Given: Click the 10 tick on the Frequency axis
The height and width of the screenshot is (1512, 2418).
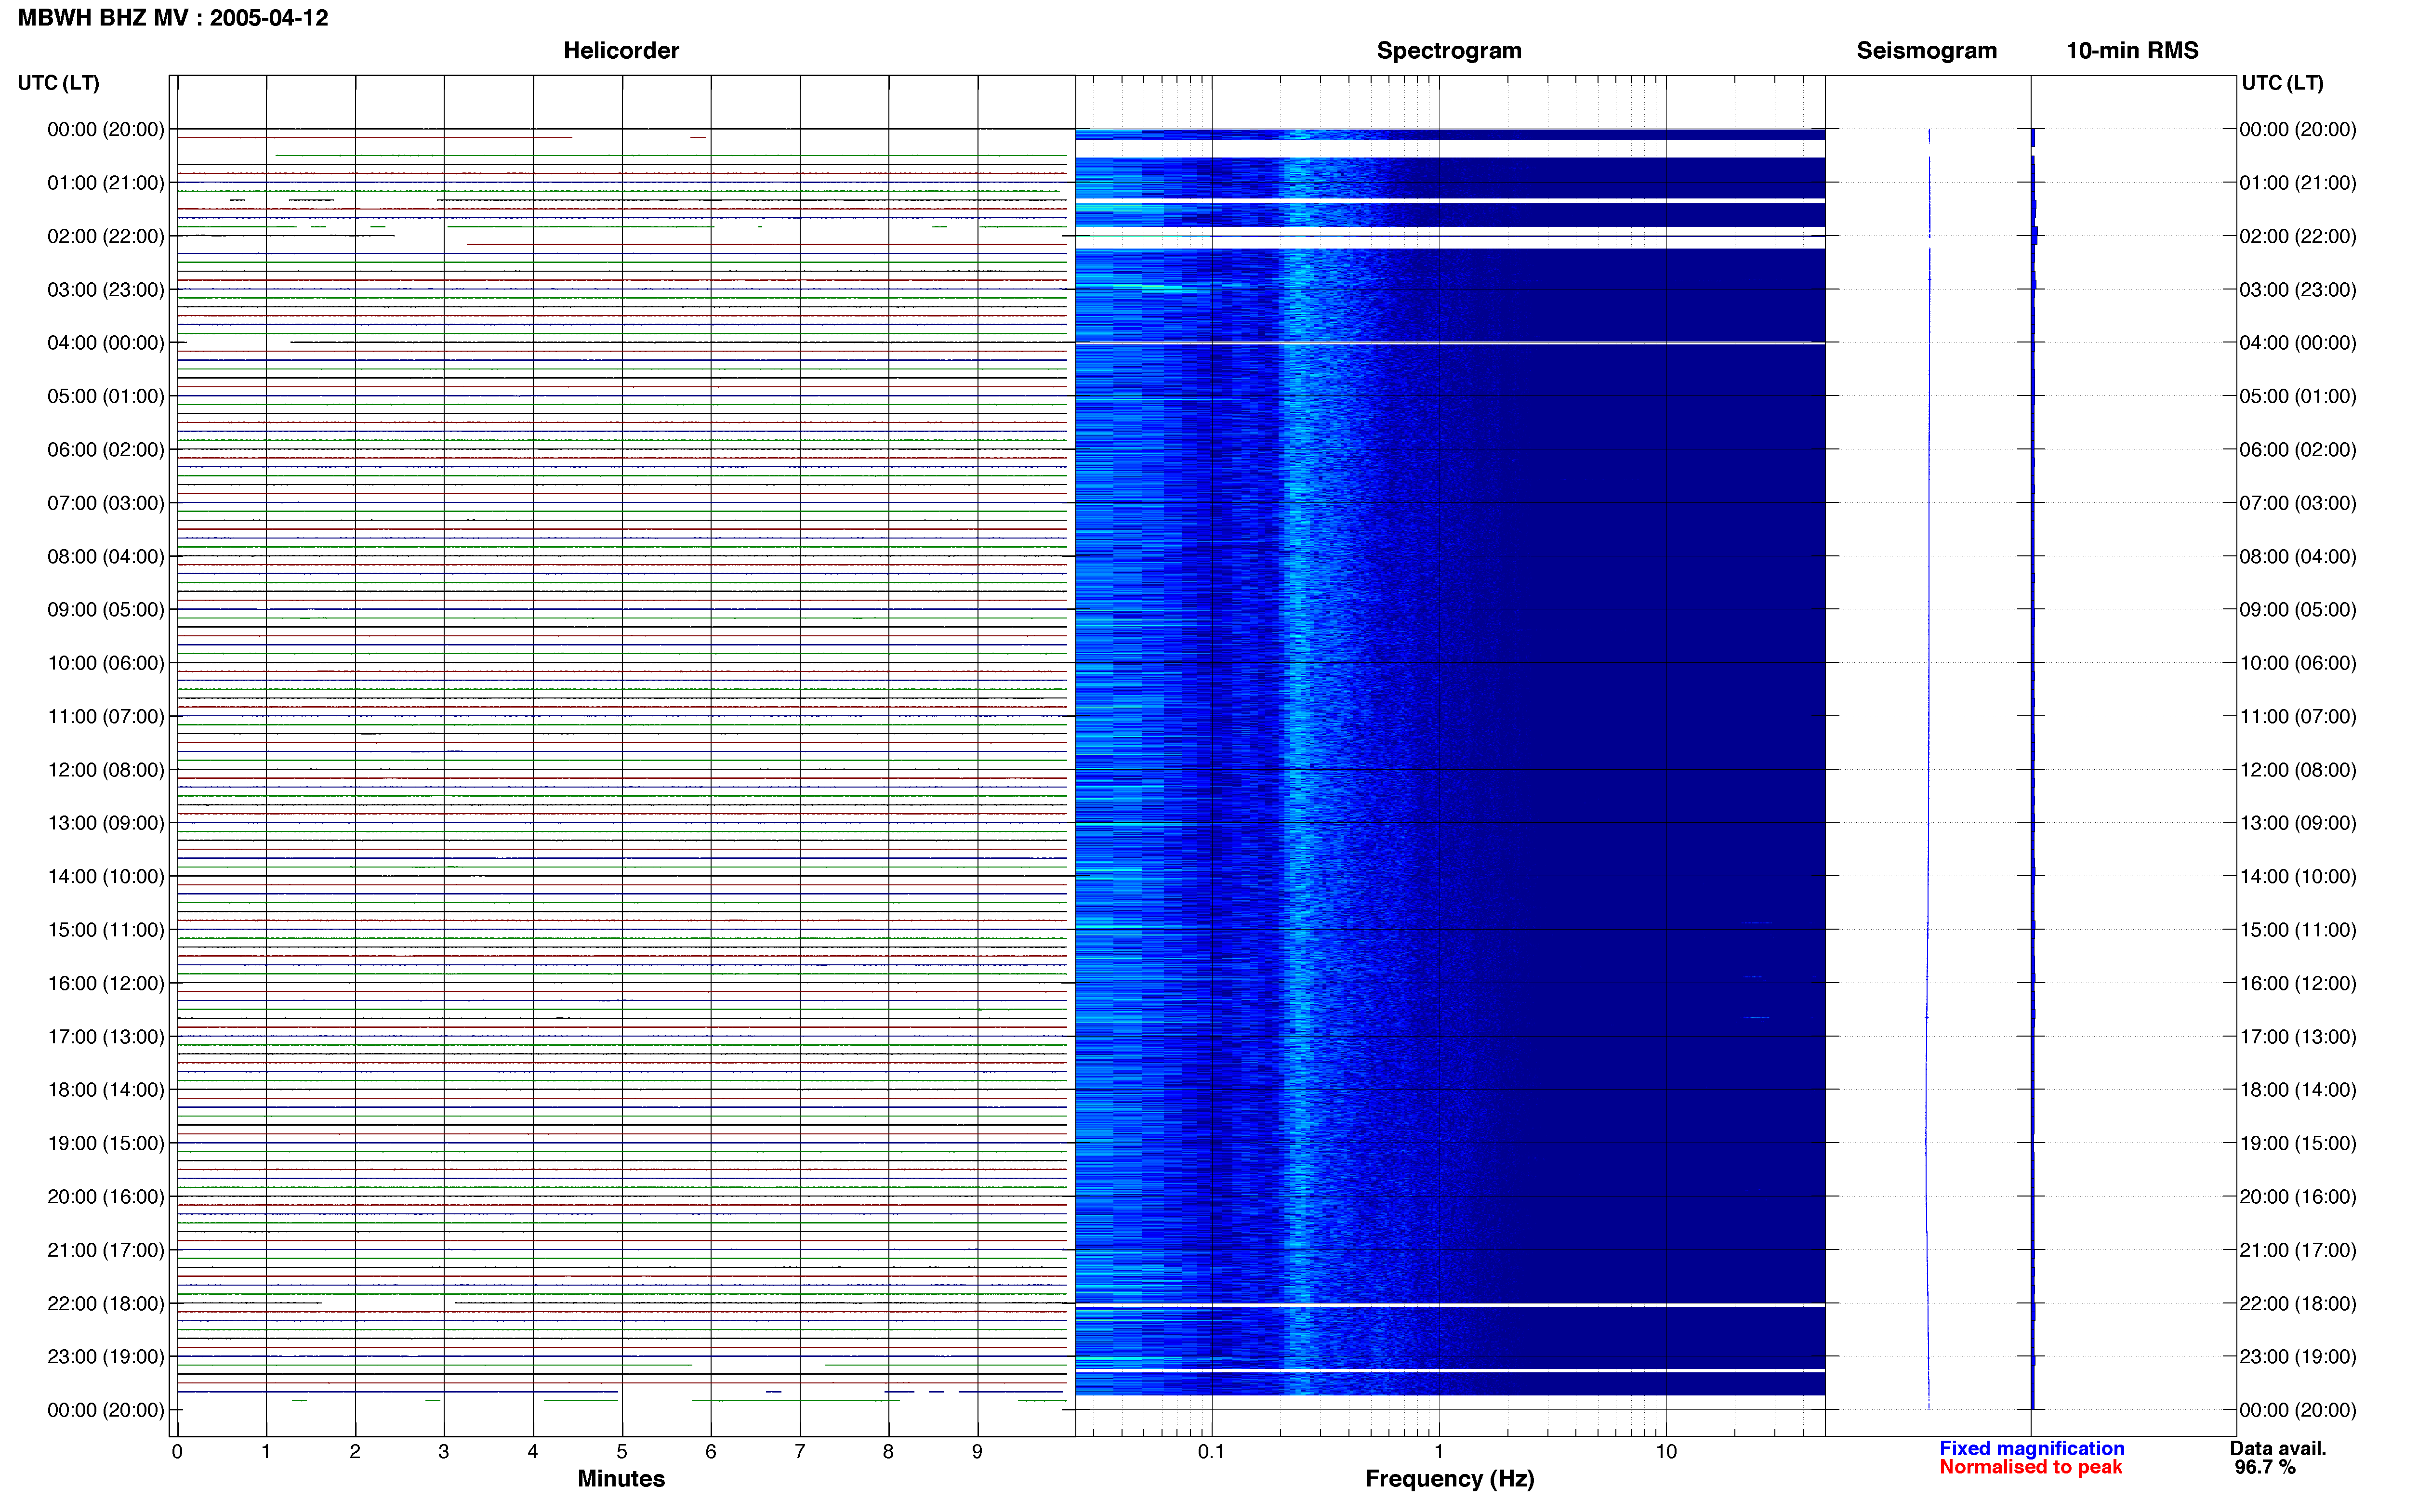Looking at the screenshot, I should point(1666,1452).
